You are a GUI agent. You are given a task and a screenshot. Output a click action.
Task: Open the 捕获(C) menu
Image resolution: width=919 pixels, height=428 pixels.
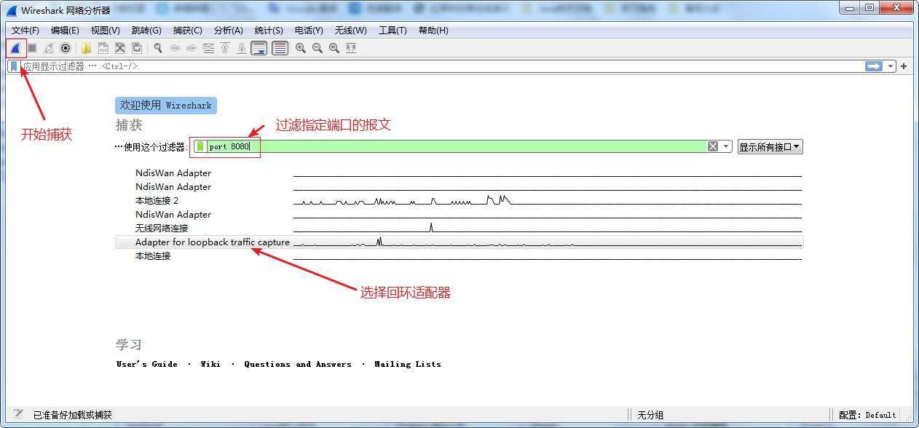point(187,31)
